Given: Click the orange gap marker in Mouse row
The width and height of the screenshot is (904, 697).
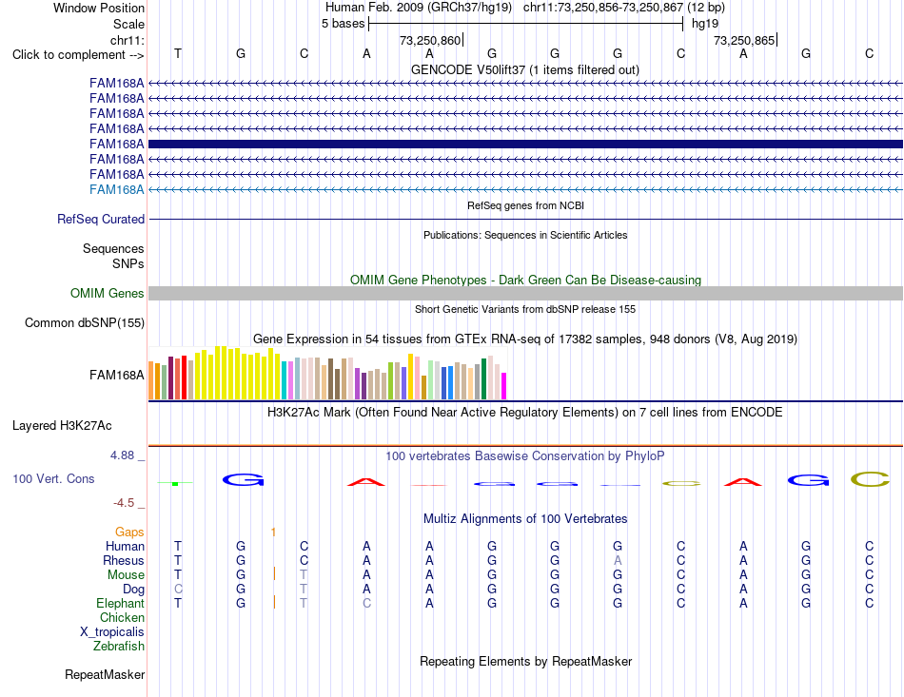Looking at the screenshot, I should (274, 573).
